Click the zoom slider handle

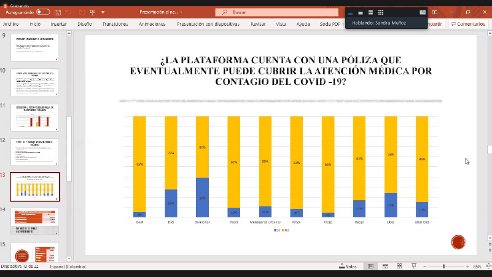[443, 267]
